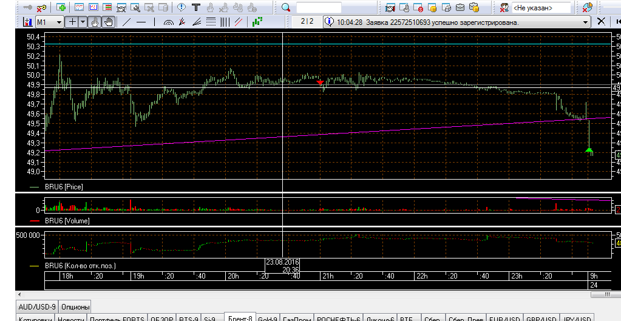Dismiss message with the X button
The image size is (621, 321).
coord(601,21)
